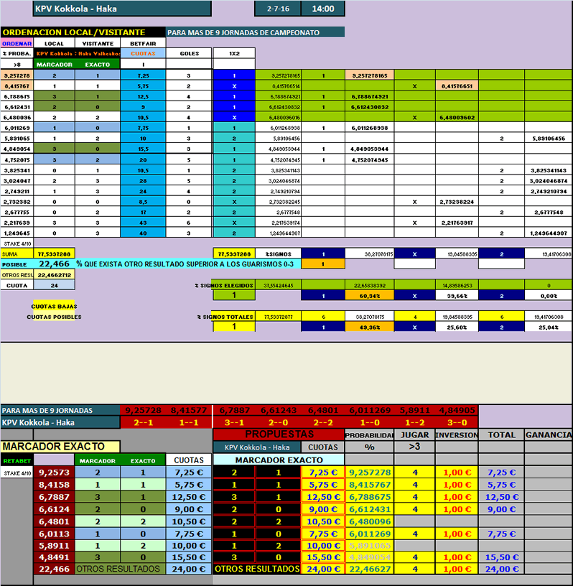Click the CUOTAS POSIBLES label
Image resolution: width=573 pixels, height=586 pixels.
coord(54,317)
